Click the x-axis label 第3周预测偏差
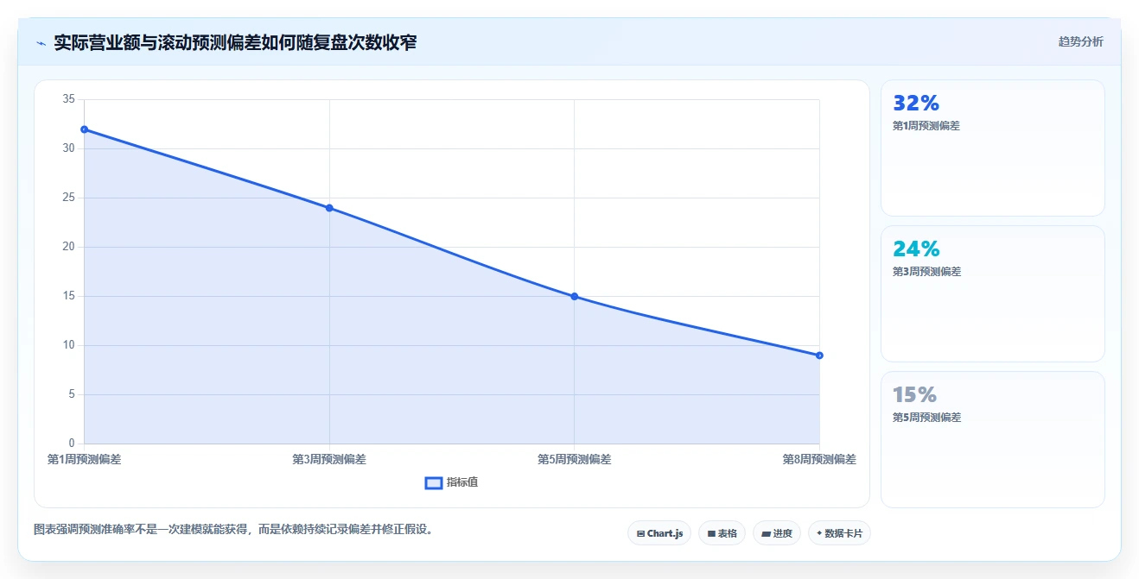The image size is (1139, 579). pos(329,459)
